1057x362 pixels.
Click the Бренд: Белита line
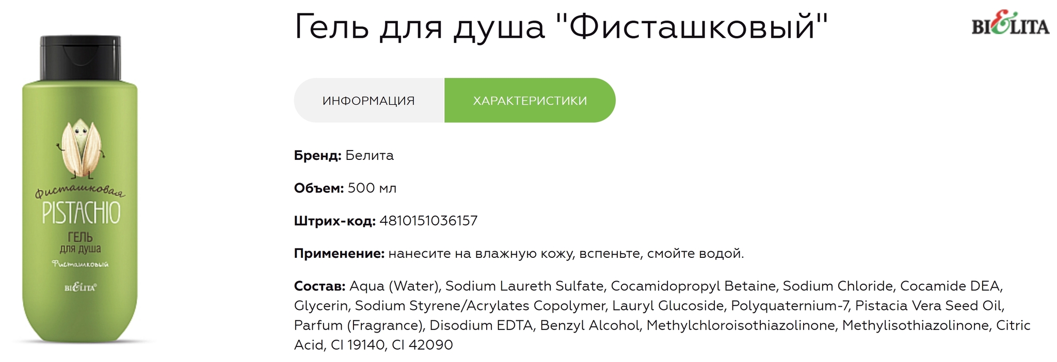(x=344, y=155)
